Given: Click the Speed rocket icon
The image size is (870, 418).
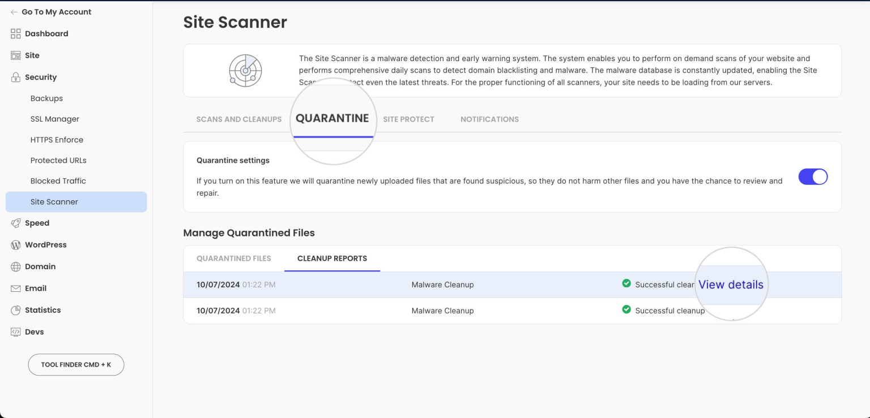Looking at the screenshot, I should [x=16, y=223].
